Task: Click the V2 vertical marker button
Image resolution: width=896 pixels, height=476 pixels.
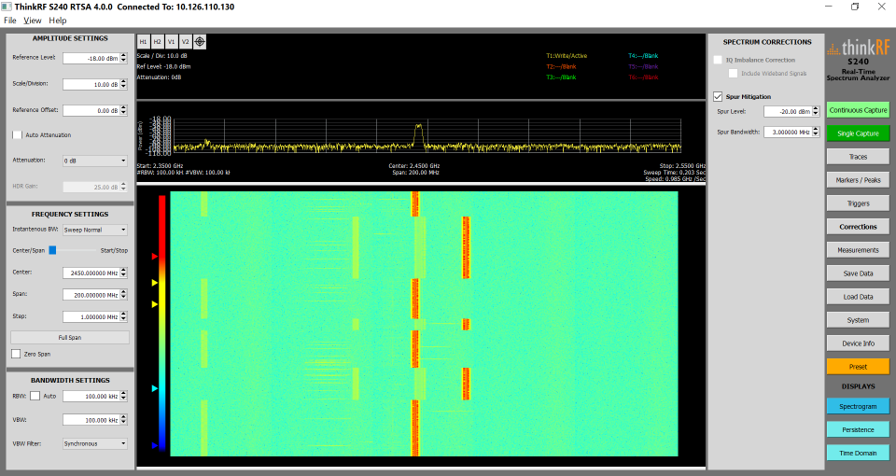Action: [x=185, y=42]
